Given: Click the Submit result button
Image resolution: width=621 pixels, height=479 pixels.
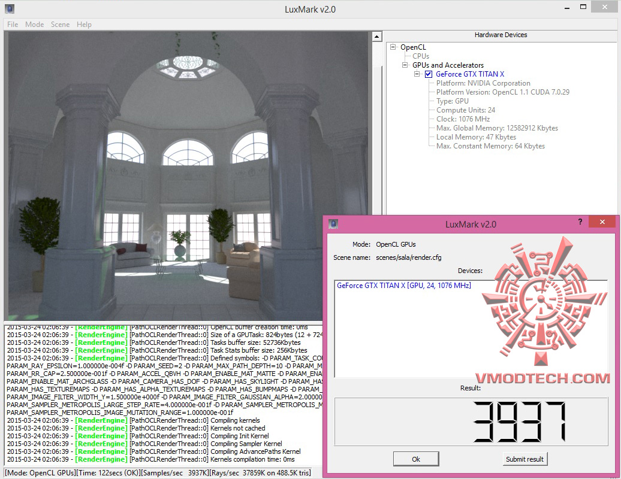Looking at the screenshot, I should pyautogui.click(x=524, y=459).
